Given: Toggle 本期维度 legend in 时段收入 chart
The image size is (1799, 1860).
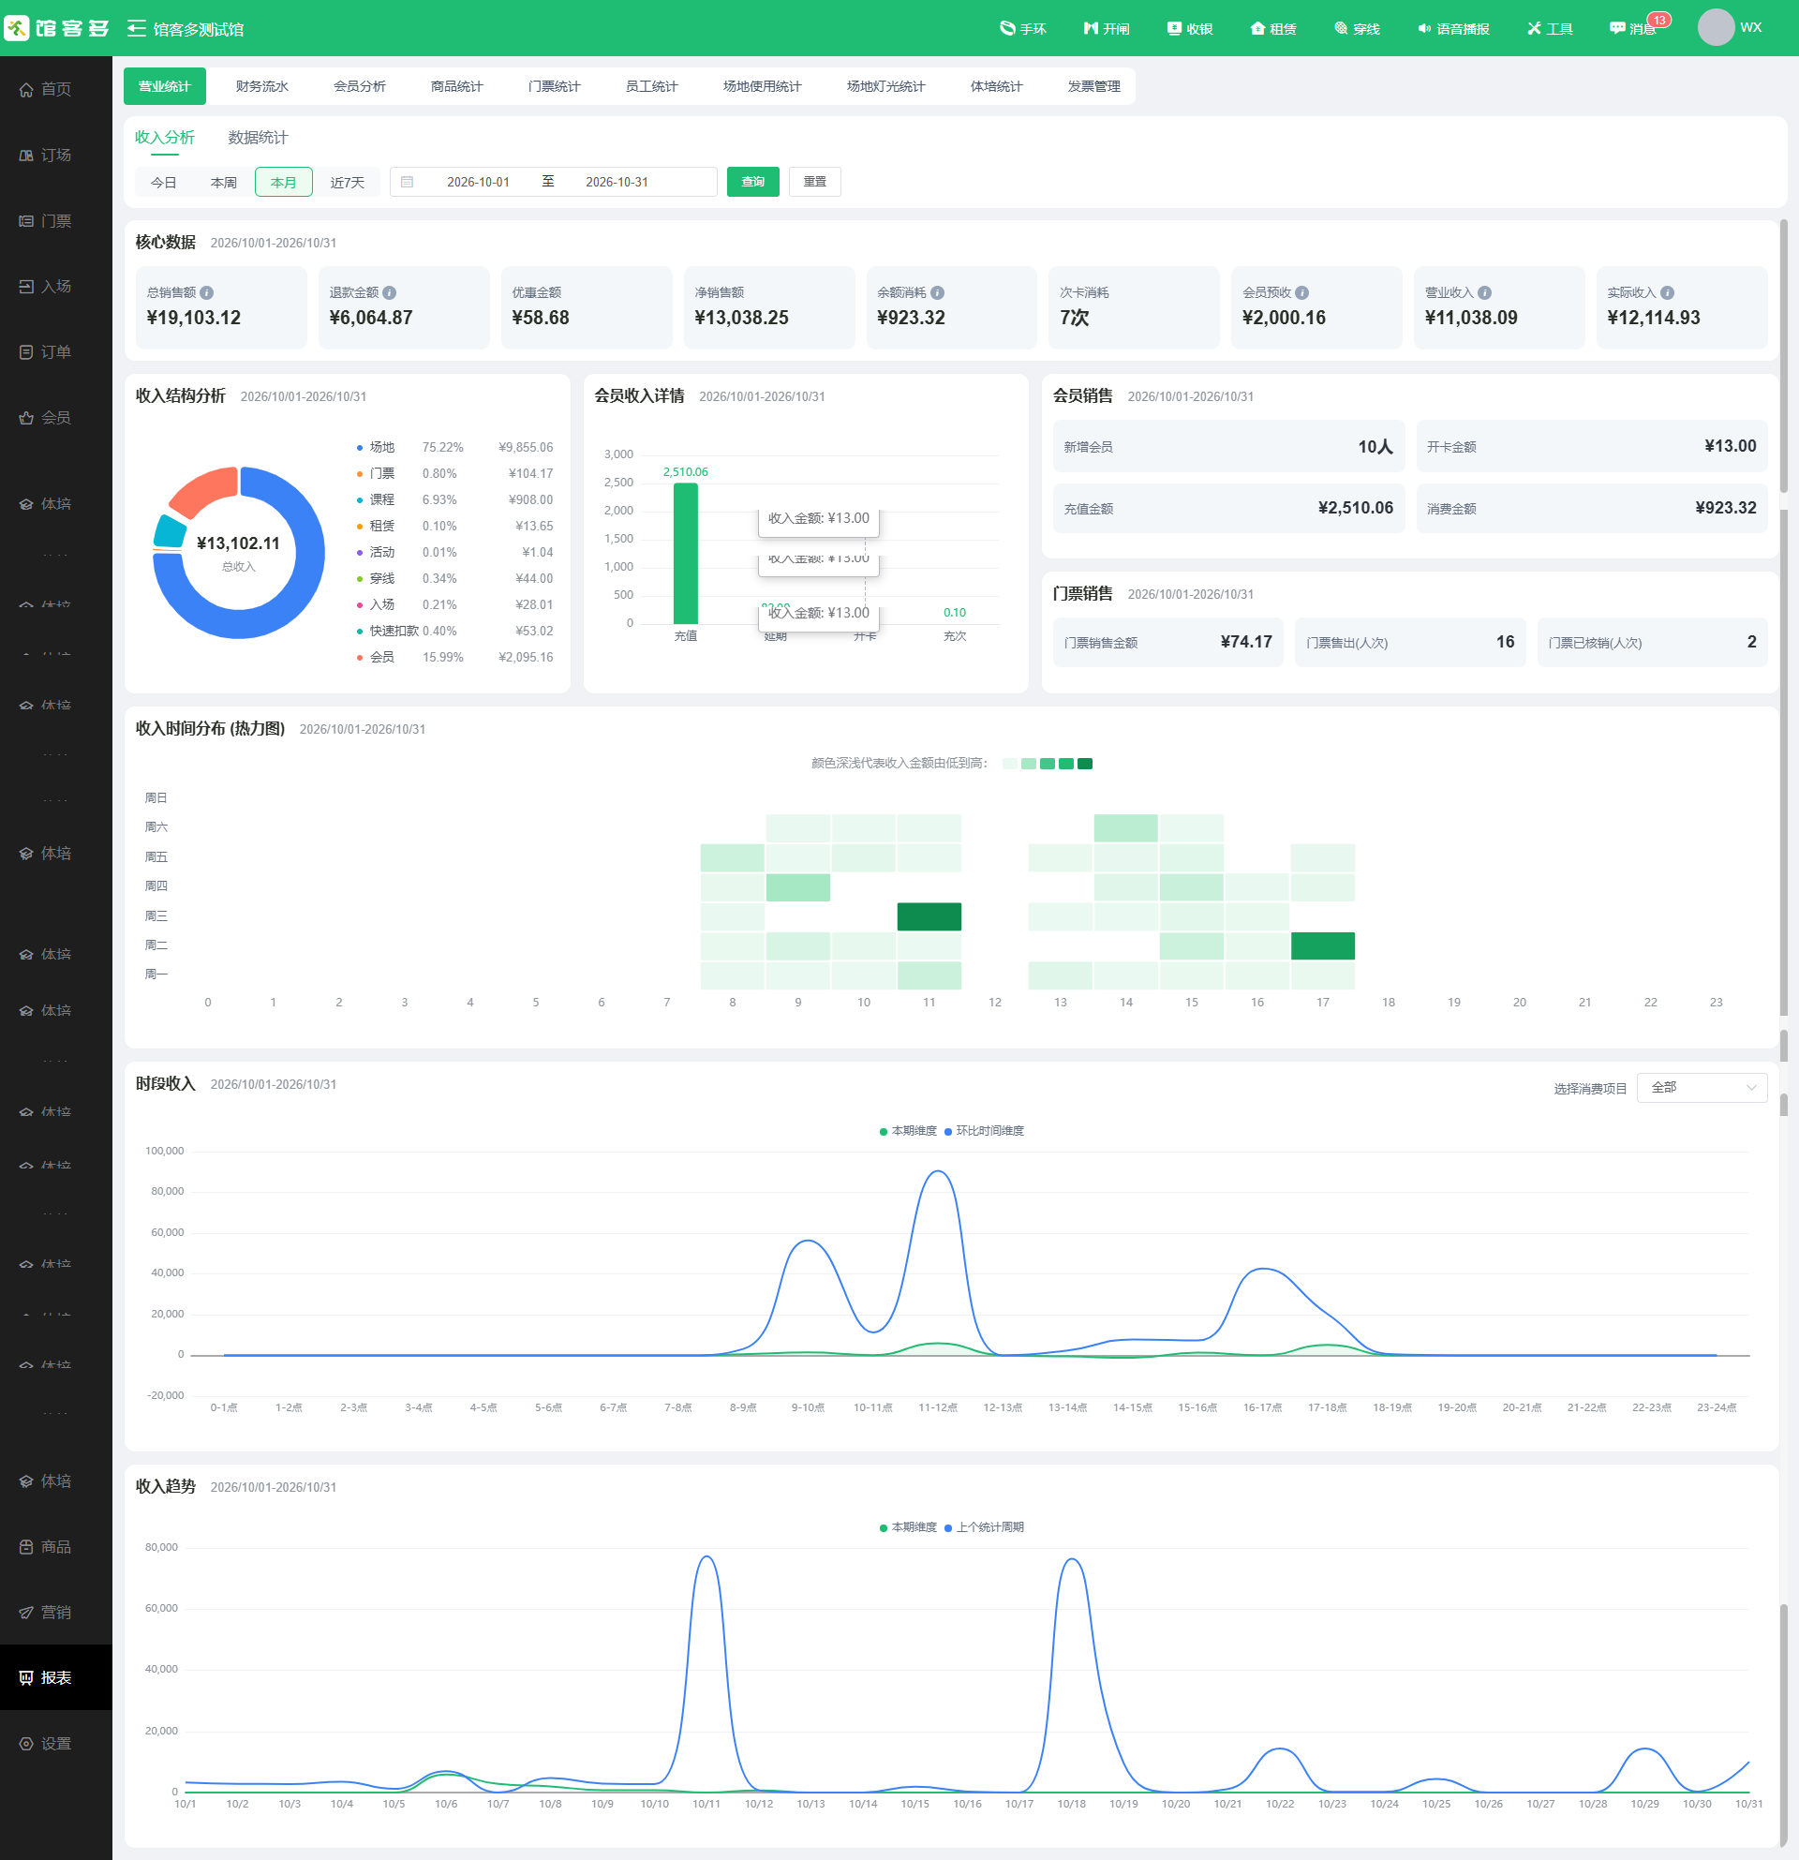Looking at the screenshot, I should (907, 1131).
